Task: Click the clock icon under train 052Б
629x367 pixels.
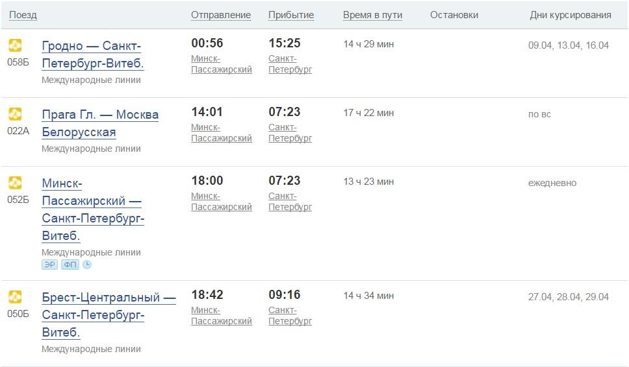Action: click(x=87, y=265)
